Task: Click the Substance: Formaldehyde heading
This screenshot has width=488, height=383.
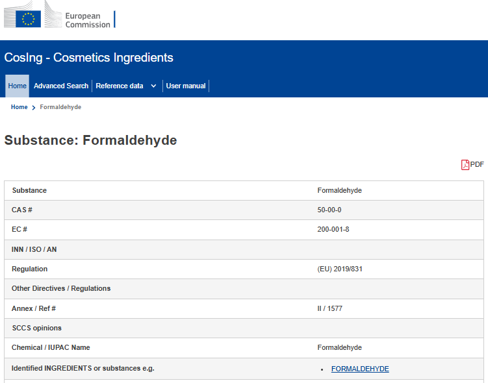Action: point(90,140)
